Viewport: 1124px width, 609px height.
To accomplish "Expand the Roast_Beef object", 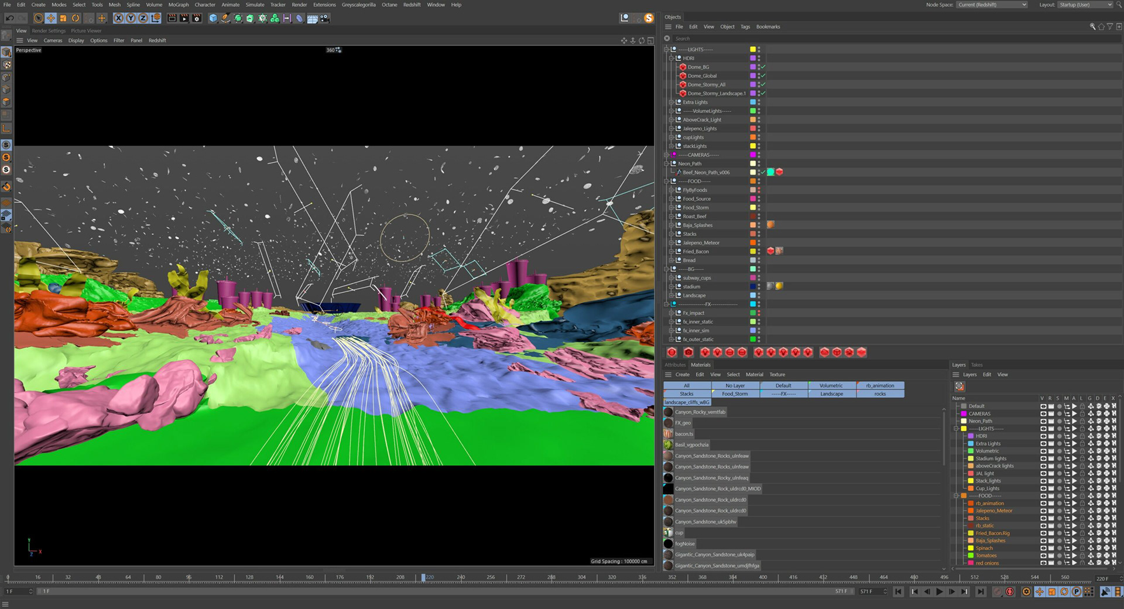I will tap(671, 216).
